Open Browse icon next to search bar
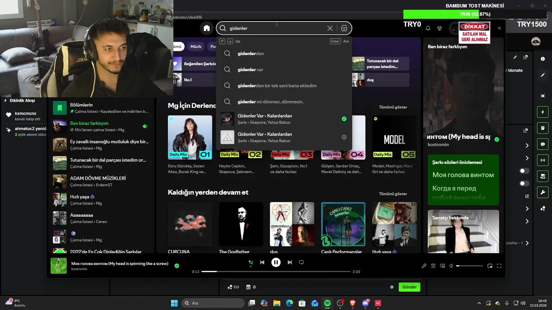 point(344,28)
